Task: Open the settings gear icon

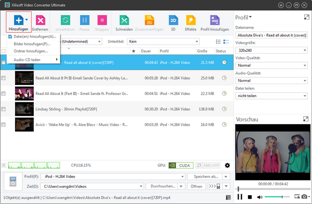Action: (227, 165)
